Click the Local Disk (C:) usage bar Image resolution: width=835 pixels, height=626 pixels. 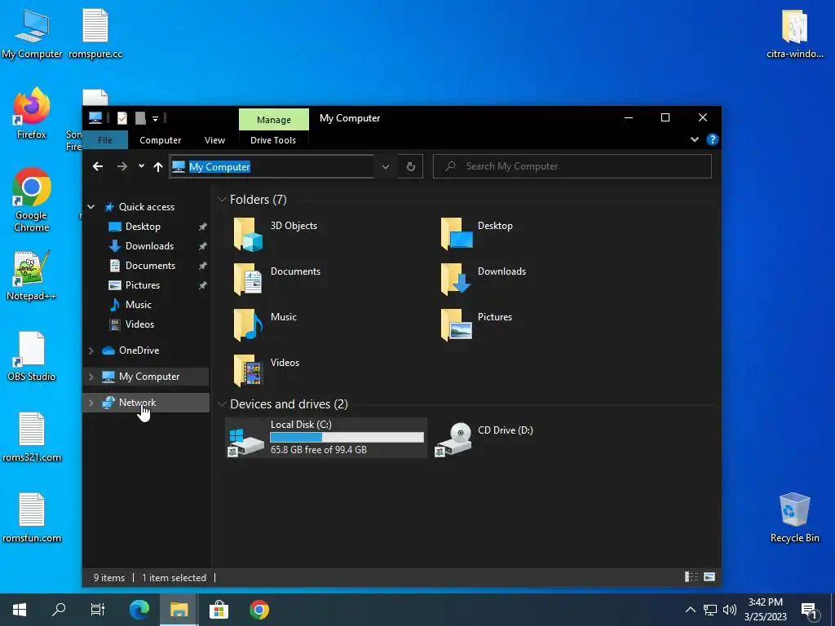pos(347,437)
